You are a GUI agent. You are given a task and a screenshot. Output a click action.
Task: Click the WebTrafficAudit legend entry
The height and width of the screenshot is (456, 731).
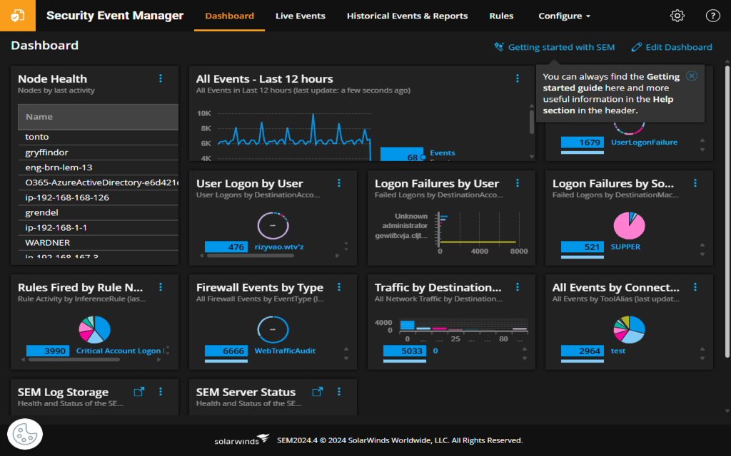point(285,351)
